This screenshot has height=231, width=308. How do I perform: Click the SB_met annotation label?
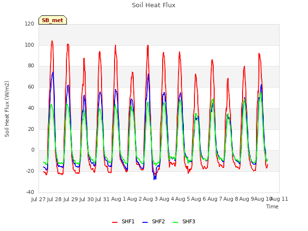[x=52, y=20]
